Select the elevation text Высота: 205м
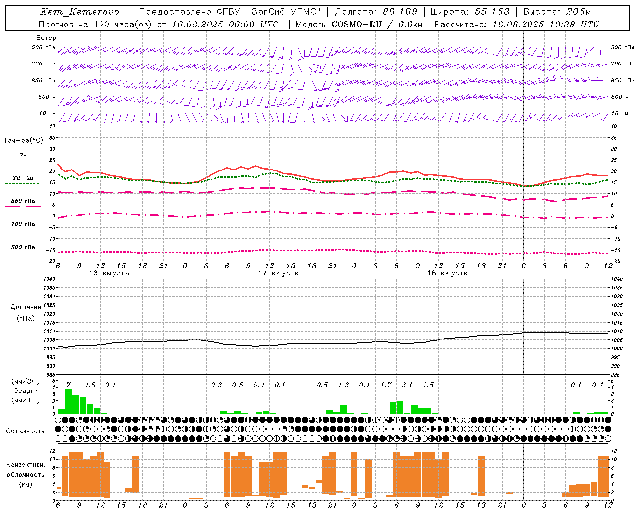This screenshot has width=637, height=509. click(557, 12)
